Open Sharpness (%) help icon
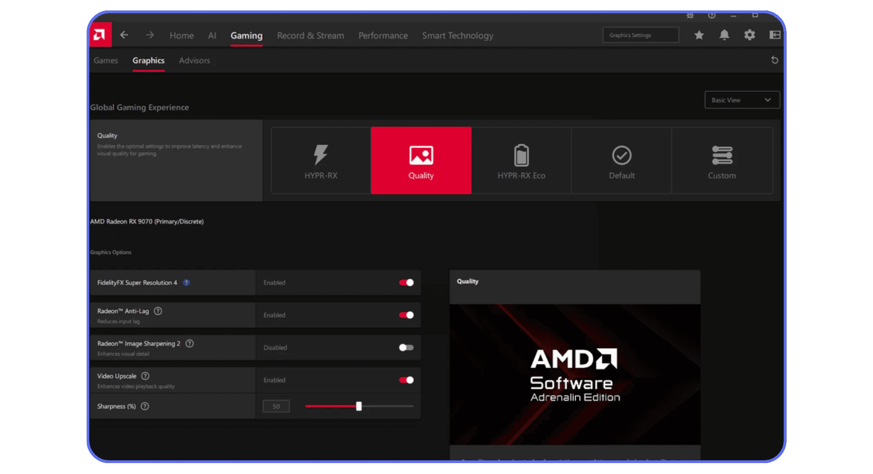This screenshot has height=474, width=873. pos(145,406)
